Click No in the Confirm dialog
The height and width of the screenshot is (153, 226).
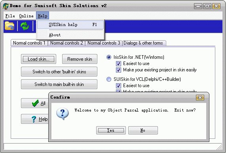coord(143,130)
